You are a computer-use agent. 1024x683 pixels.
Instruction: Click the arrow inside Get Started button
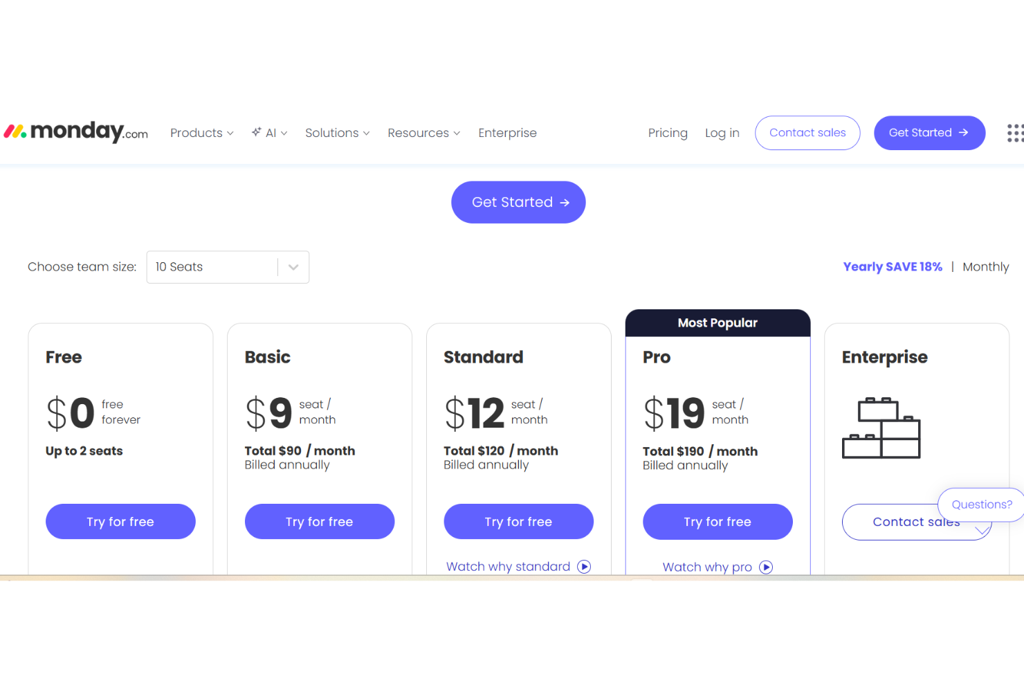pos(565,202)
